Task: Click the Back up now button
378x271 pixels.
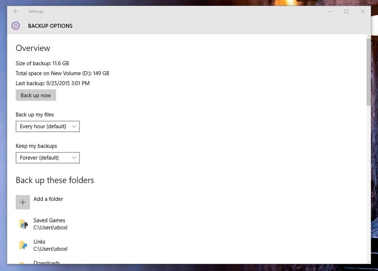Action: [35, 95]
